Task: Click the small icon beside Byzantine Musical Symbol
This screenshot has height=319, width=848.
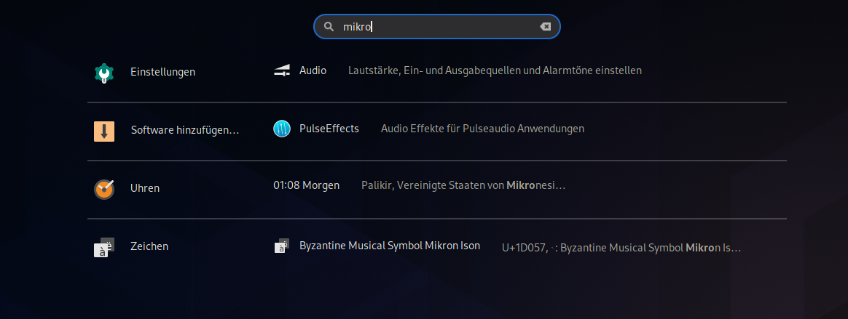Action: (x=282, y=246)
